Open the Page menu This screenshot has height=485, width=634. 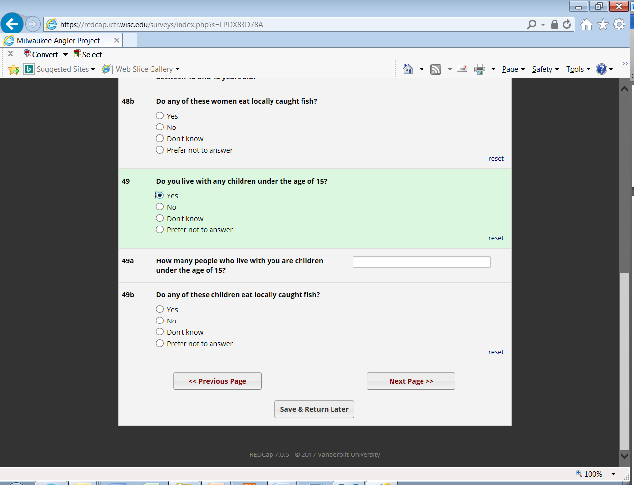(x=513, y=69)
